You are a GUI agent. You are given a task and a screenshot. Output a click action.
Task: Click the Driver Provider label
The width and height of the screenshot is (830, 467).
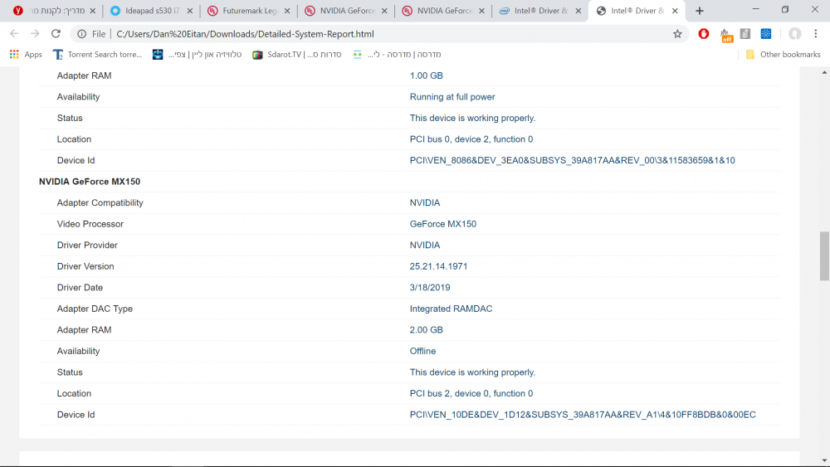[x=87, y=245]
